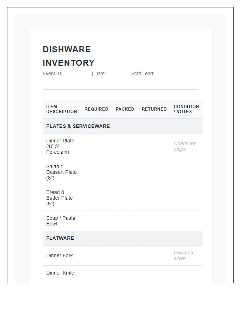The height and width of the screenshot is (318, 247).
Task: Select the Bread & Butter Plate (6") label
Action: click(59, 198)
